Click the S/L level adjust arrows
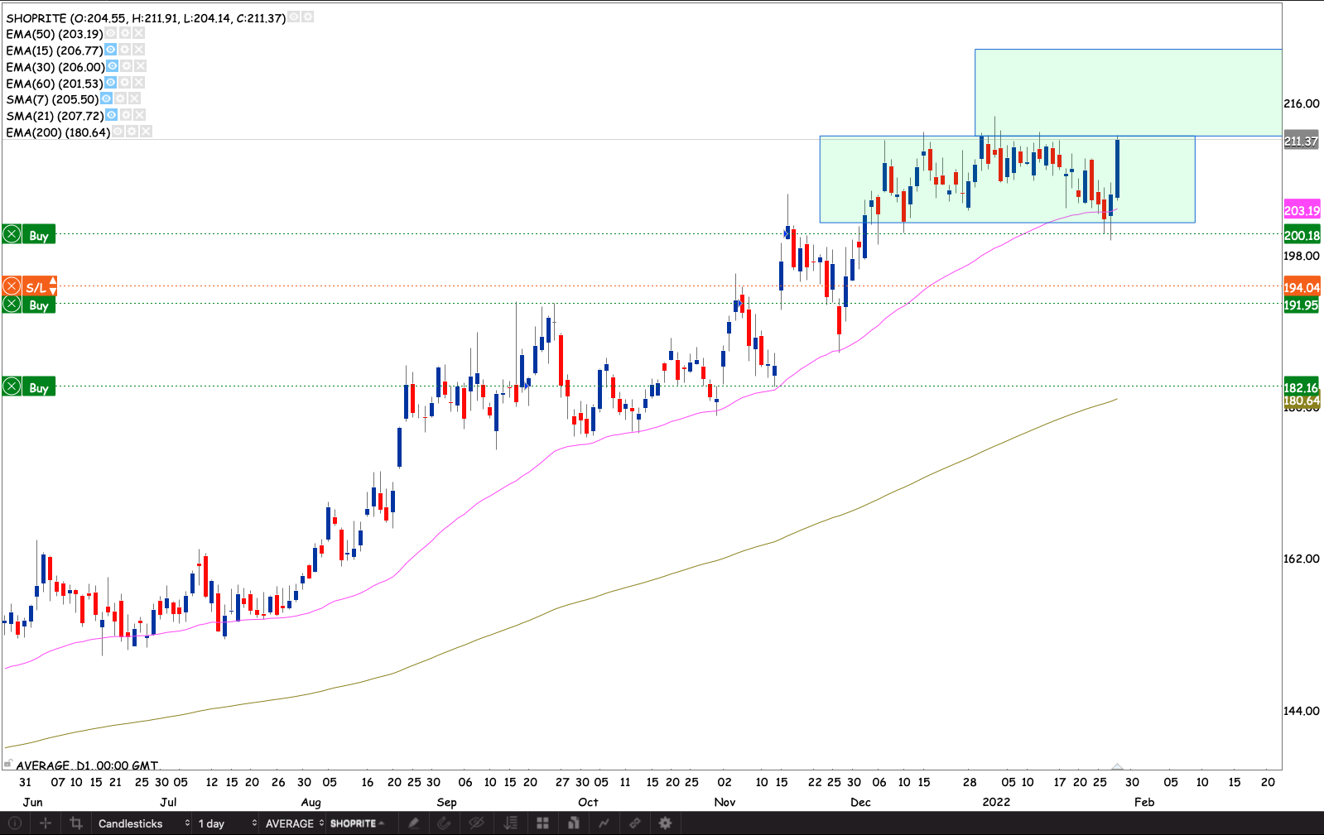 click(x=53, y=287)
